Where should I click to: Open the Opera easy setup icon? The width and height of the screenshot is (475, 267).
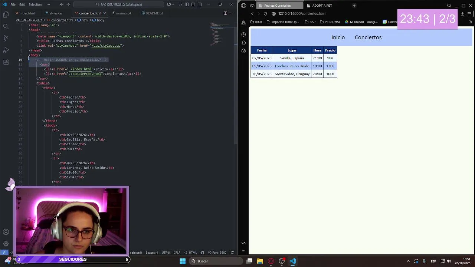click(470, 14)
